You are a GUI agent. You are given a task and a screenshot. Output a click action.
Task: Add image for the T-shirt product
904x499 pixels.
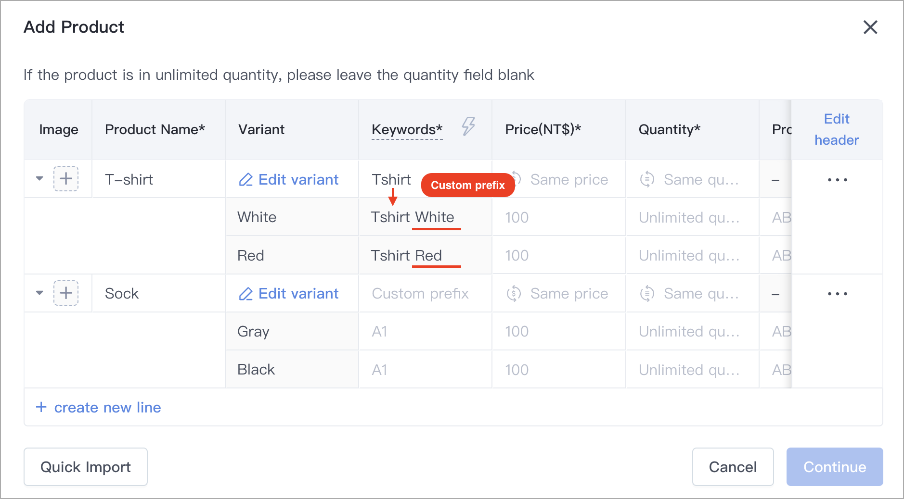coord(66,179)
